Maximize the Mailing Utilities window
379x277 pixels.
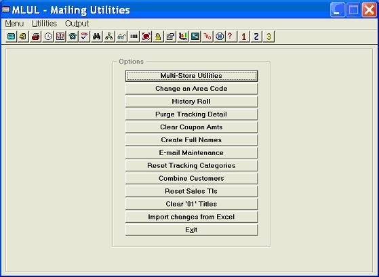click(x=353, y=10)
